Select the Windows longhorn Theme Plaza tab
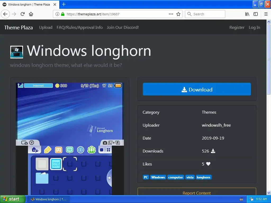 (x=30, y=4)
